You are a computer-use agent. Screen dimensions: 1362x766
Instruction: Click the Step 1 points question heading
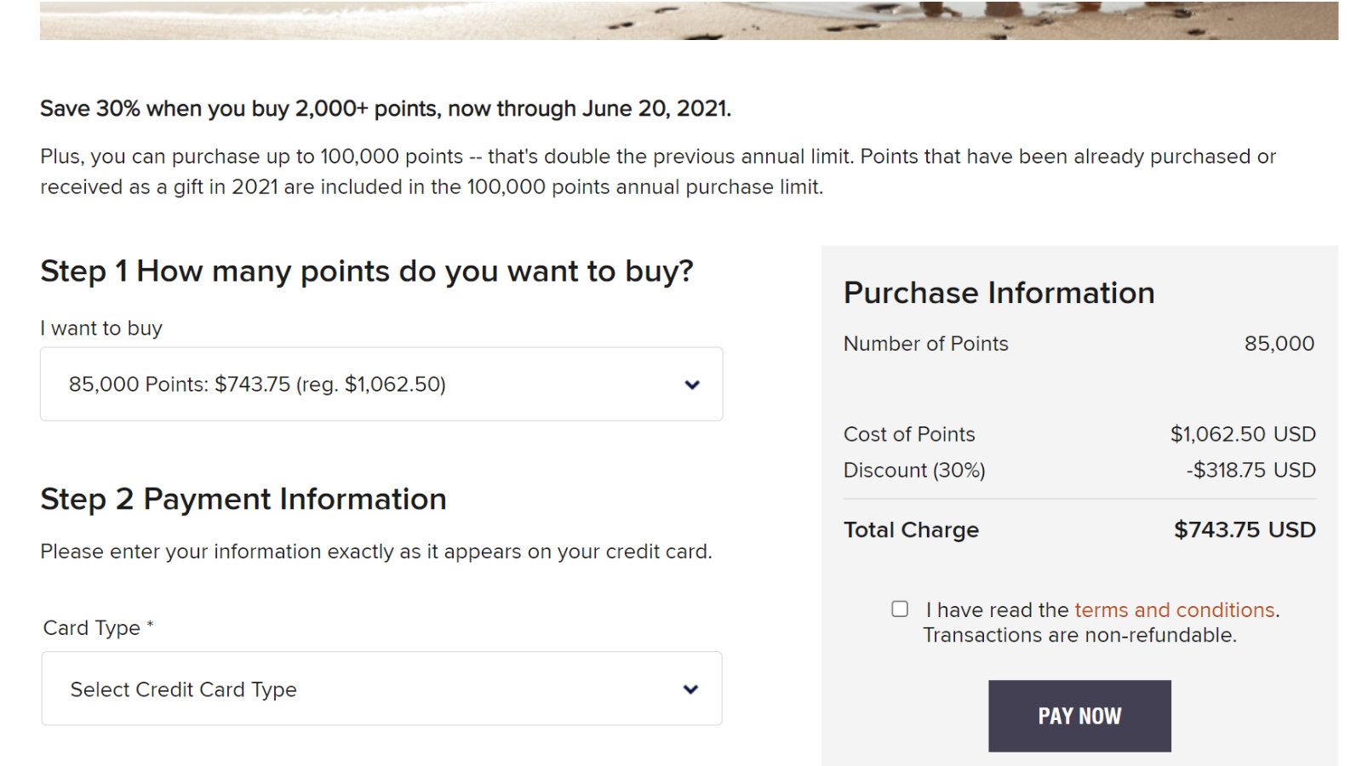[x=367, y=272]
